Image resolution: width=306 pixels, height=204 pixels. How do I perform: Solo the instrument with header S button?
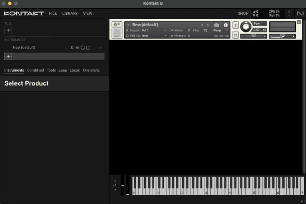(235, 25)
